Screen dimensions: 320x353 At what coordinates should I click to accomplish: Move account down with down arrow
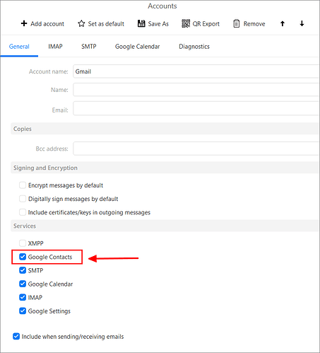(302, 23)
